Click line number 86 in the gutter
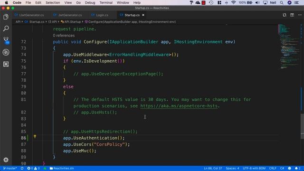The height and width of the screenshot is (171, 304). coord(23,138)
